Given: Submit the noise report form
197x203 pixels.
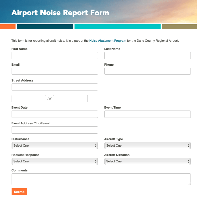Looking at the screenshot, I should [19, 192].
